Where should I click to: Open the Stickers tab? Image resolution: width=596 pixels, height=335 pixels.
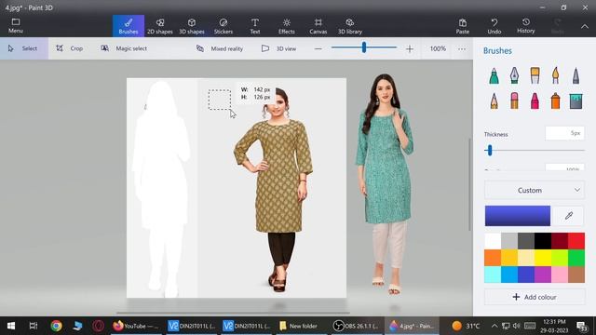223,26
